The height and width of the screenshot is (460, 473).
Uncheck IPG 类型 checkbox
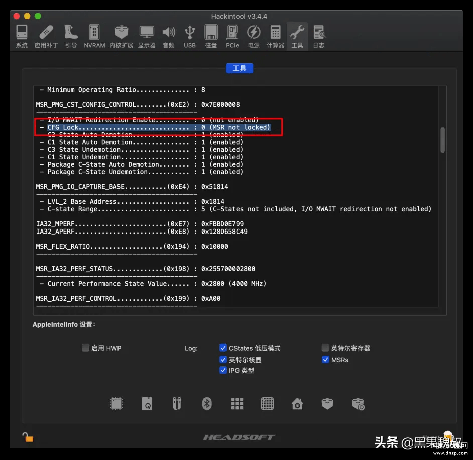[x=223, y=370]
